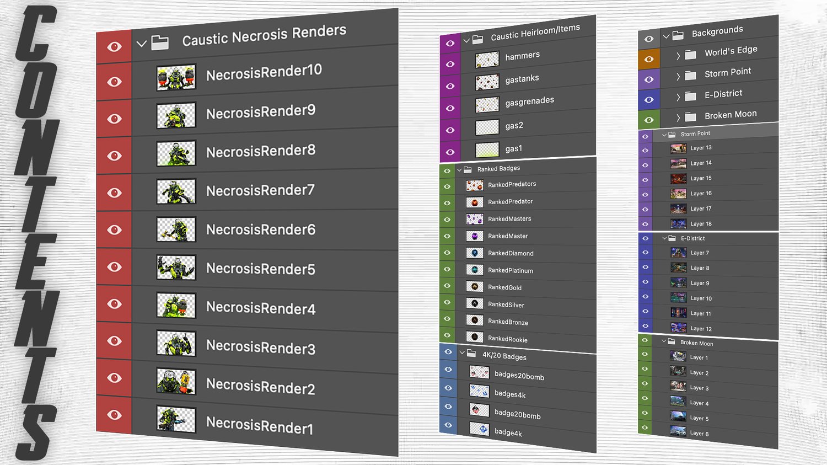Expand the collapsed E-District folder under Backgrounds

pos(678,98)
